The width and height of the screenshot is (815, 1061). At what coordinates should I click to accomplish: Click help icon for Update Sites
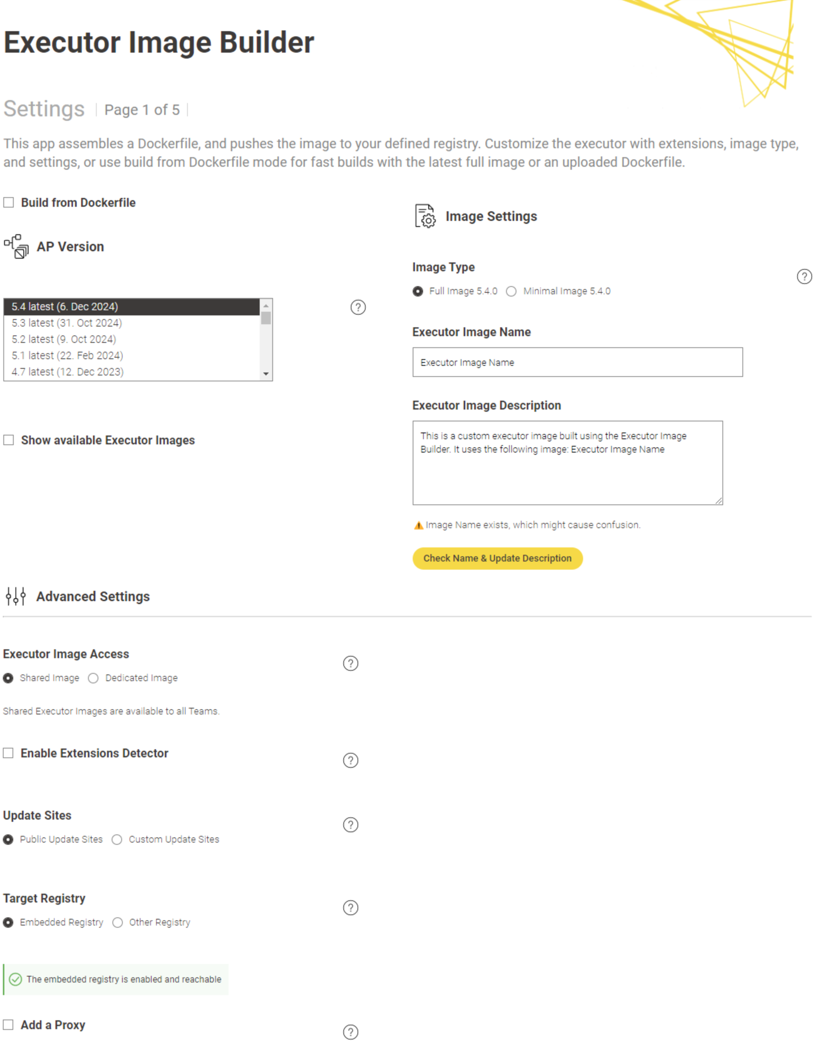click(x=350, y=825)
